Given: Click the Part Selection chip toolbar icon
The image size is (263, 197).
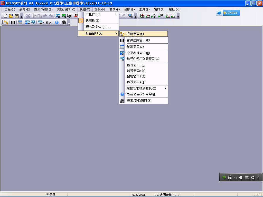Looking at the screenshot, I should pos(13,23).
